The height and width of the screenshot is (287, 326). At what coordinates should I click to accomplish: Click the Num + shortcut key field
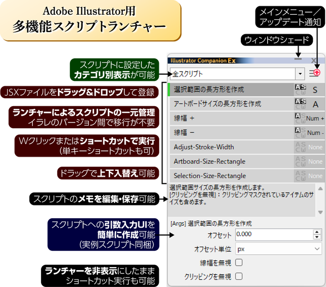pos(315,118)
